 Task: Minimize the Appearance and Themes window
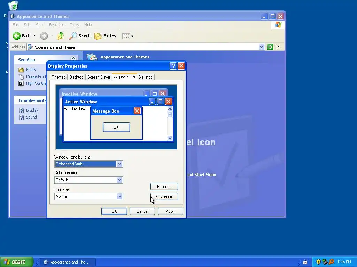[x=264, y=16]
